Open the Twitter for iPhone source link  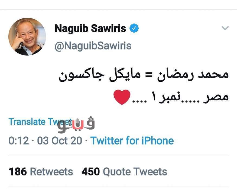(132, 141)
